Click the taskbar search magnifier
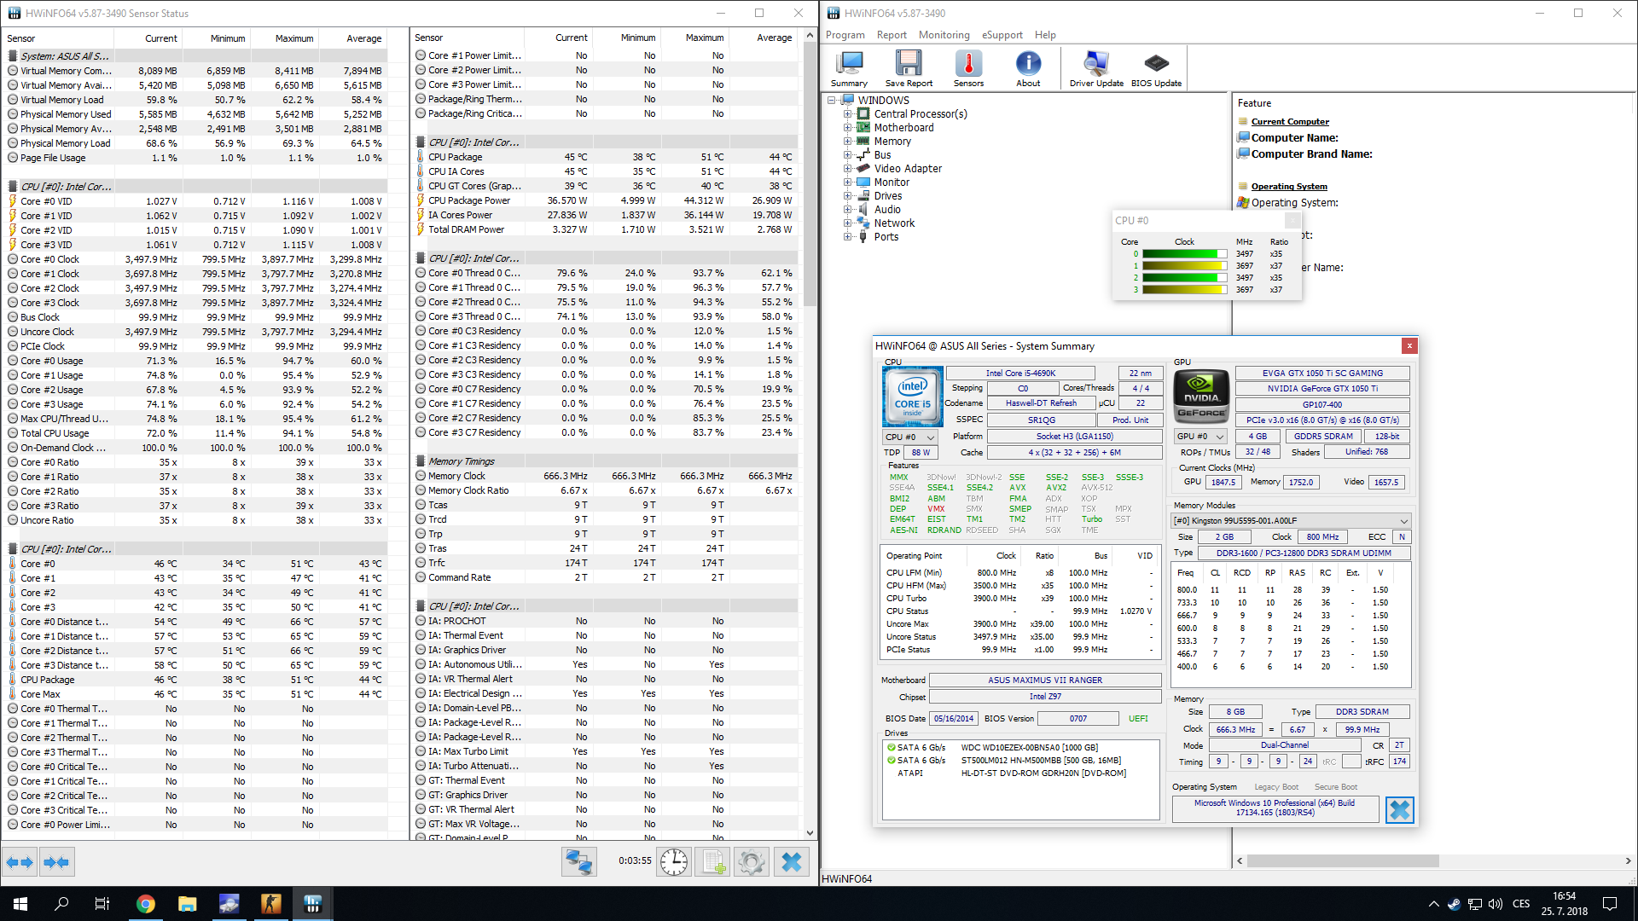This screenshot has height=921, width=1638. click(x=61, y=904)
